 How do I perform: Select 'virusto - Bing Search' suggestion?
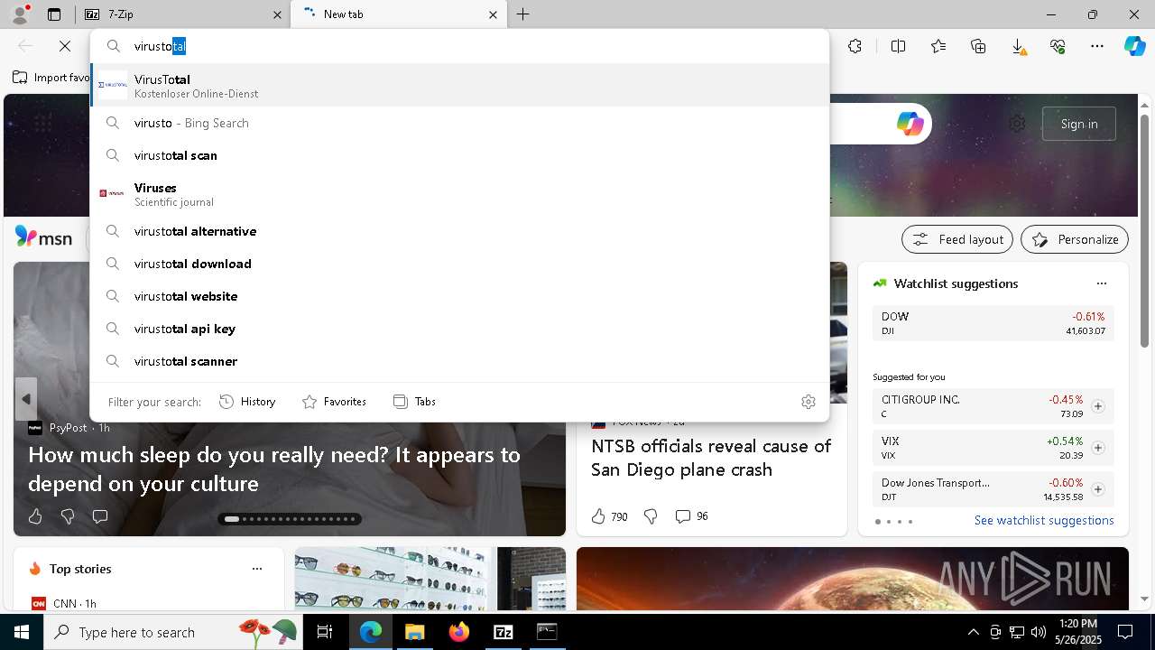(459, 123)
